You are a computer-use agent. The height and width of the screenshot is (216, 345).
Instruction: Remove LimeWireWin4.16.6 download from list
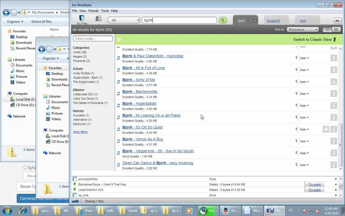[336, 190]
